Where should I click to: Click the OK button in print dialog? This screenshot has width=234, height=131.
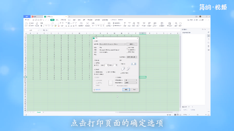coord(126,90)
